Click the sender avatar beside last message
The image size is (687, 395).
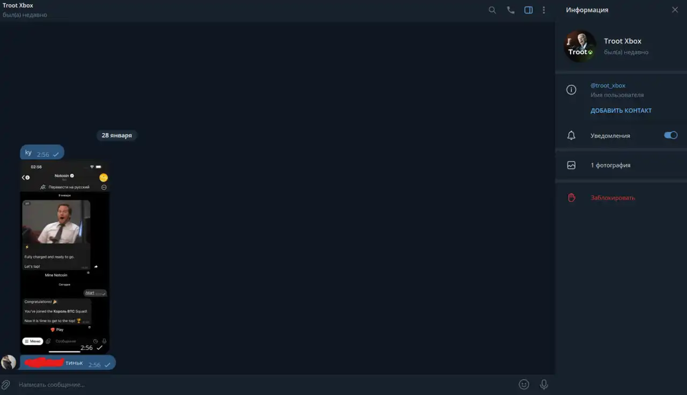coord(9,362)
